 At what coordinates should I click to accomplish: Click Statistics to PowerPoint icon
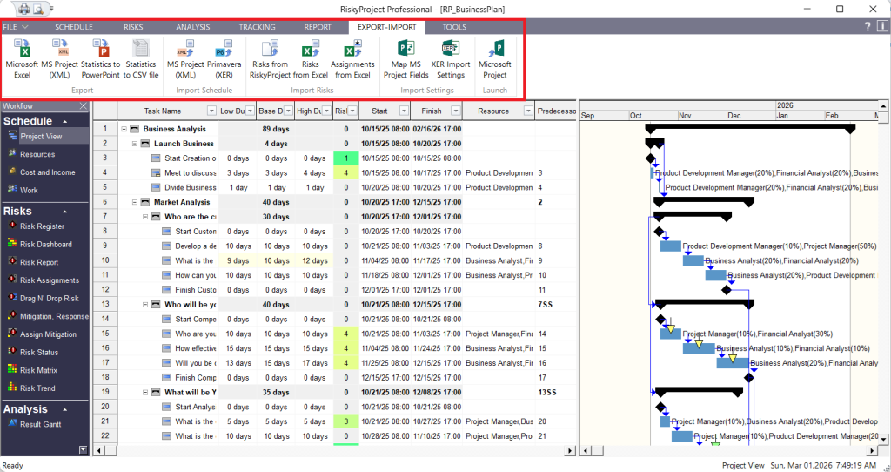click(x=101, y=51)
